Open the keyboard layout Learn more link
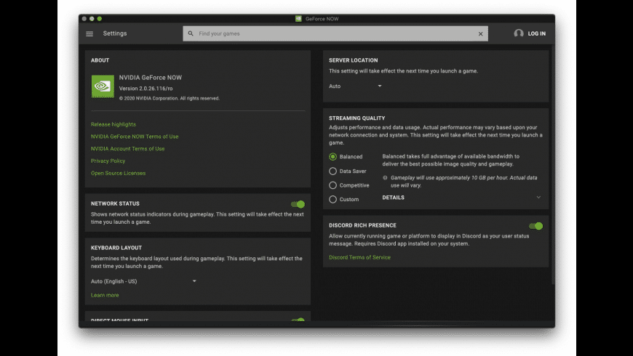 105,295
